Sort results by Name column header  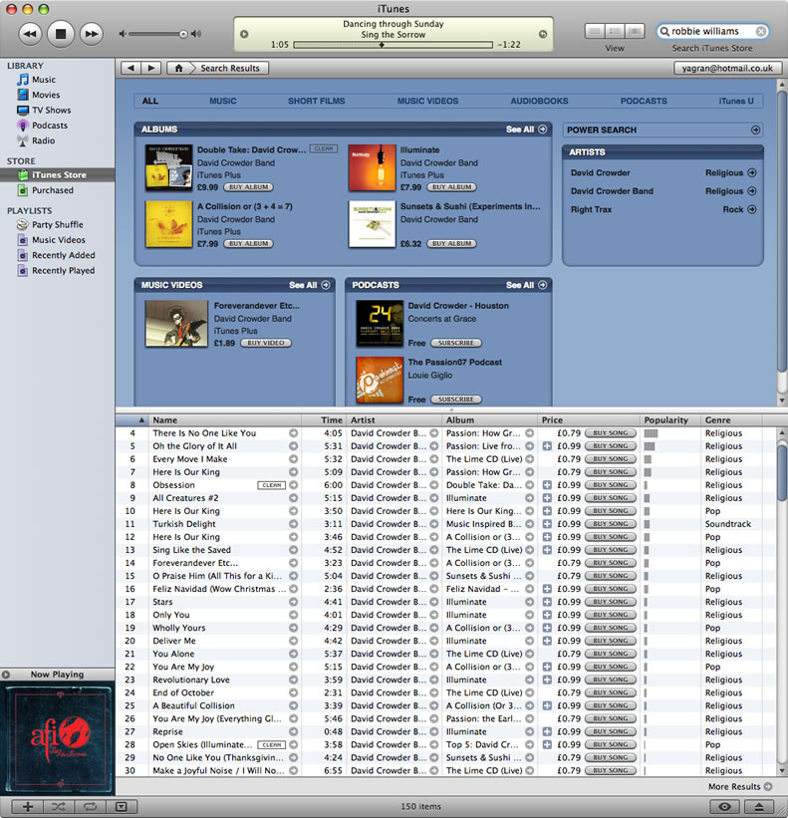point(225,419)
